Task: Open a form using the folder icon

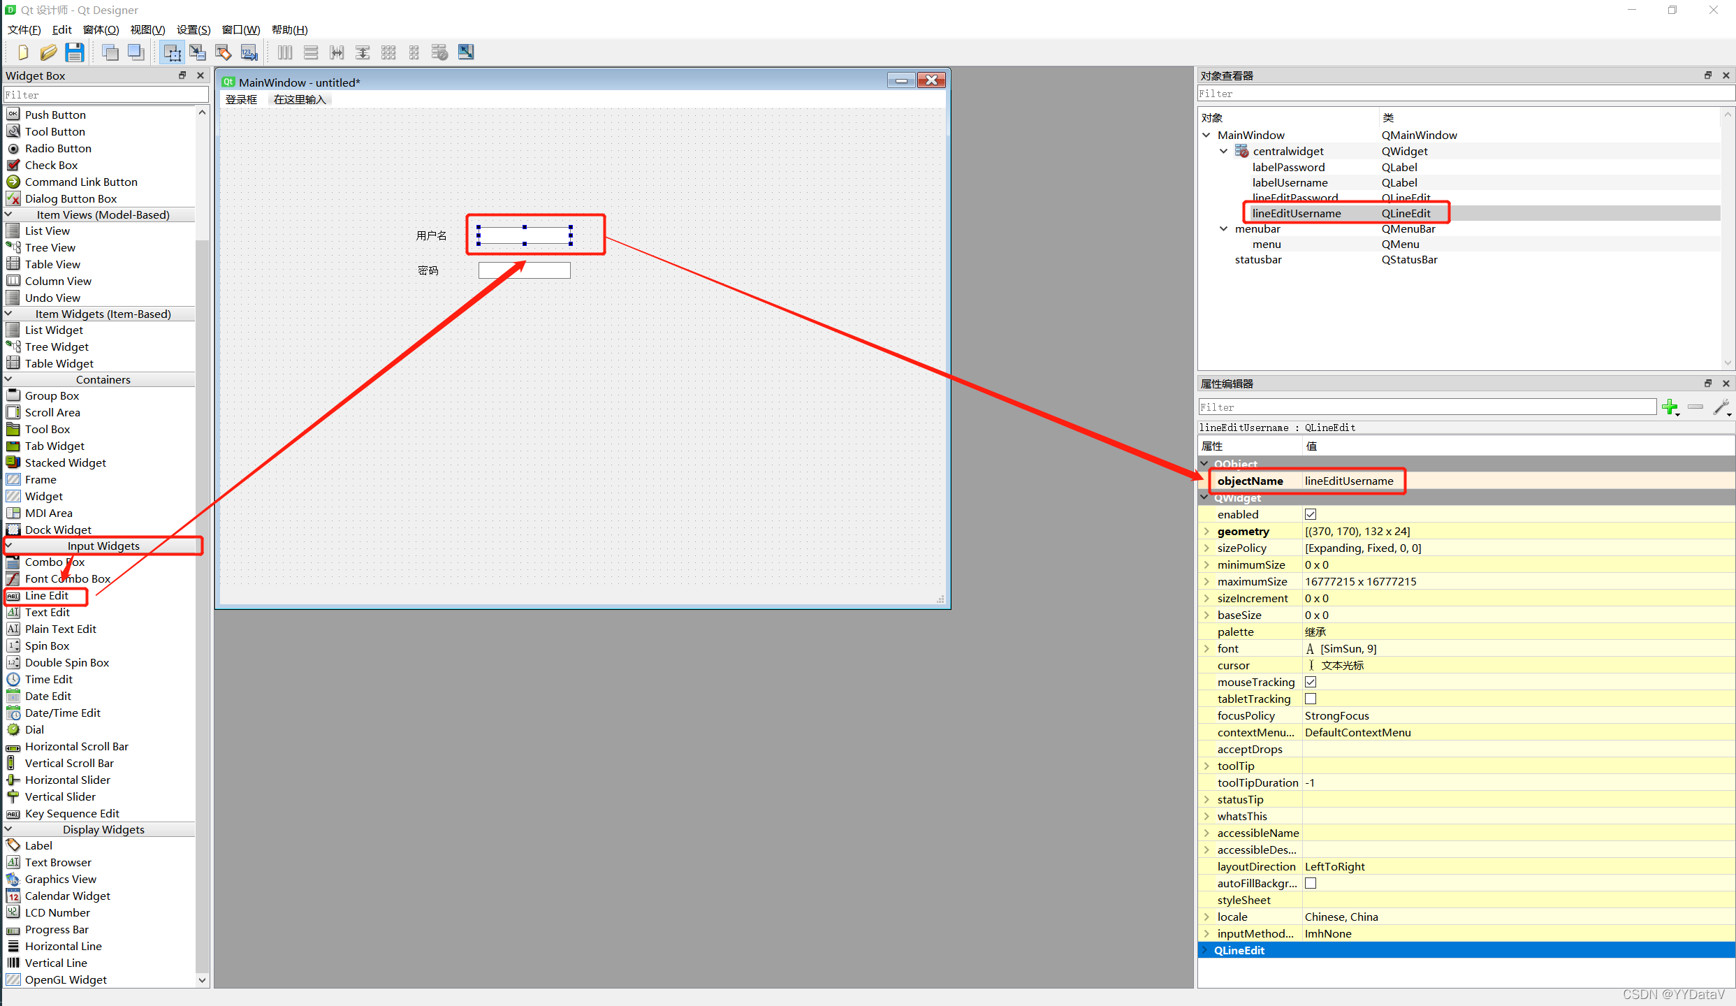Action: [x=48, y=52]
